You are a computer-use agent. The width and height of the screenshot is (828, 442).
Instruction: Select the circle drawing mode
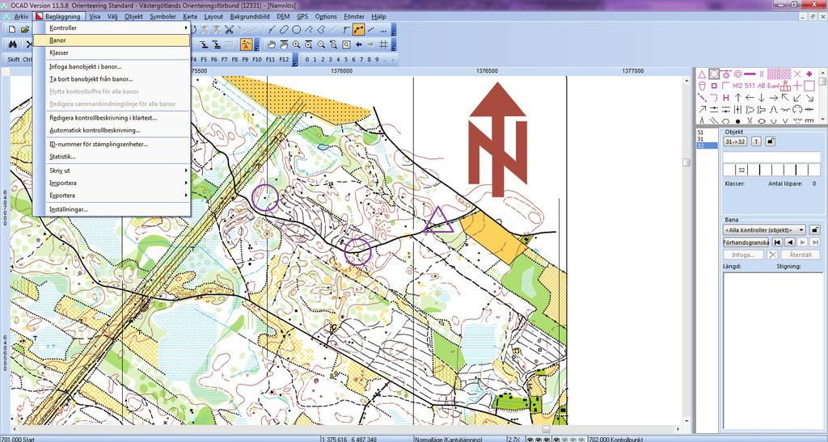[296, 30]
